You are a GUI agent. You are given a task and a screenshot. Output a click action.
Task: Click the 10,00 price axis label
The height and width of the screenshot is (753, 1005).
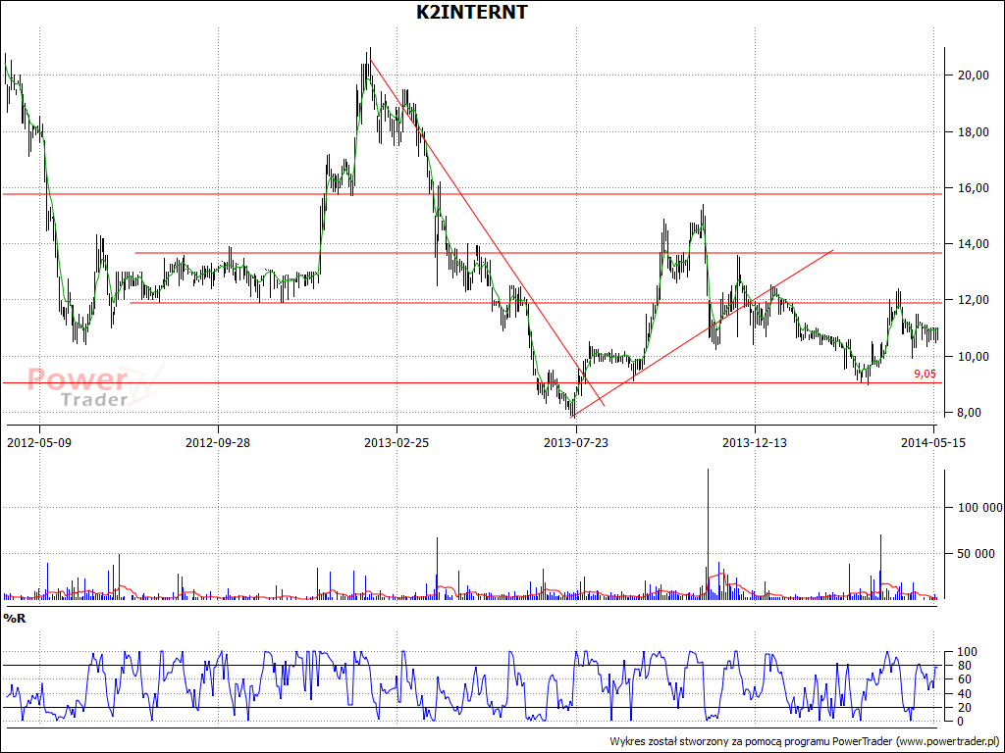point(973,356)
